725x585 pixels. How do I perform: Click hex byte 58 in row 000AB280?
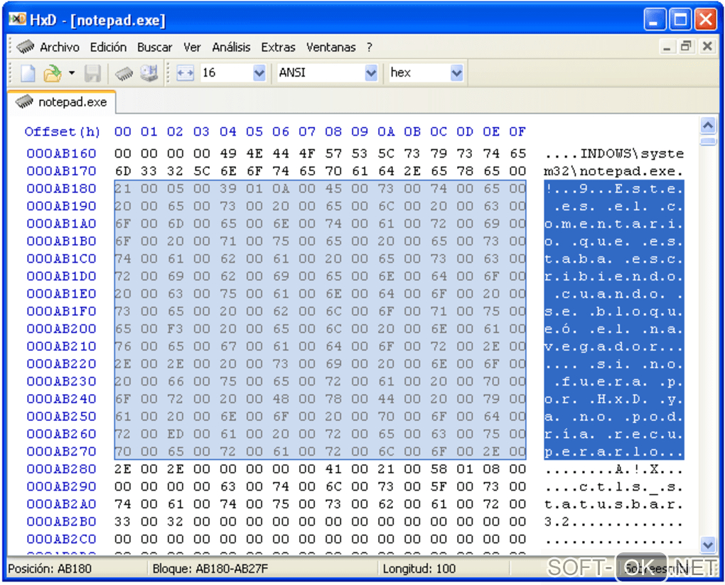point(439,469)
